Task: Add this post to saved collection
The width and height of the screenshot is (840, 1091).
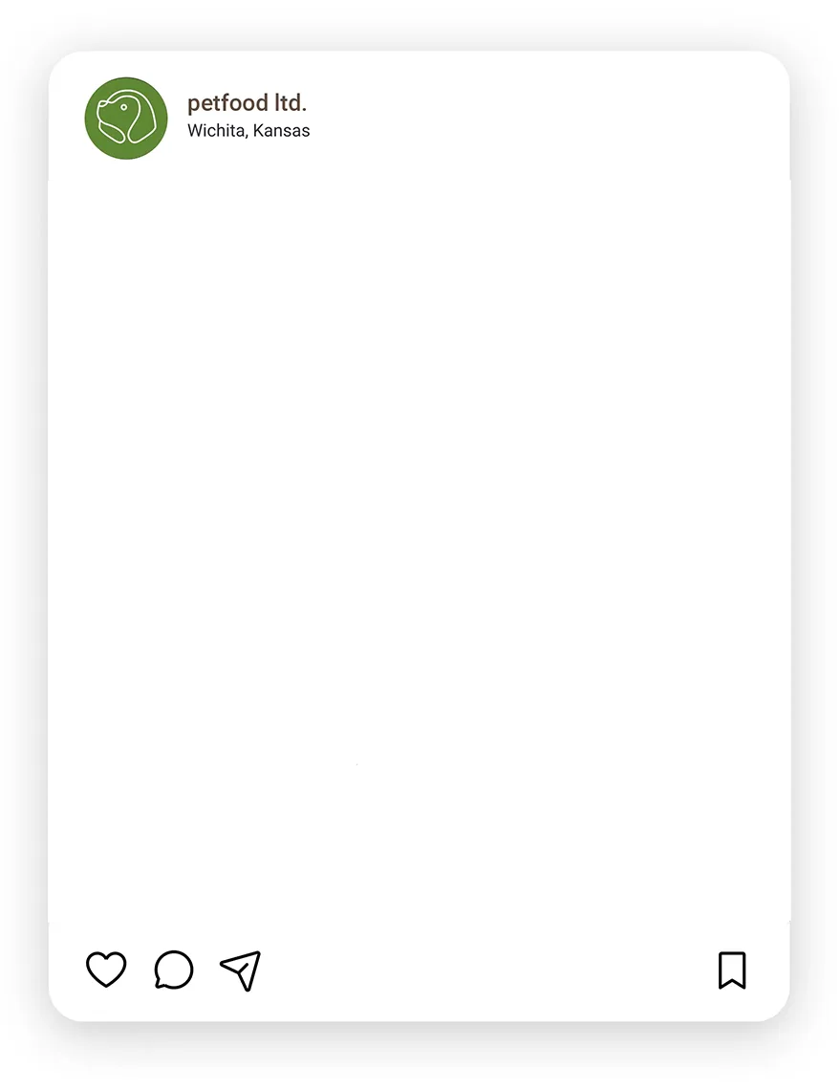Action: pos(732,970)
